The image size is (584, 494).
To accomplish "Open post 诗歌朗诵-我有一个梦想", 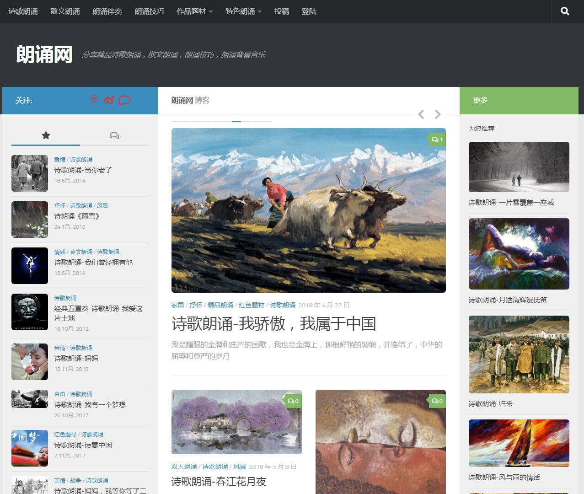I will 90,404.
